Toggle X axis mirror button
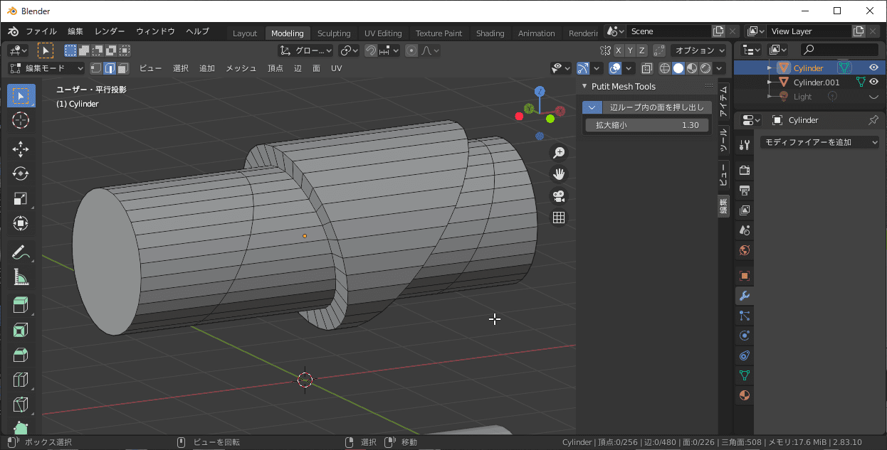Image resolution: width=887 pixels, height=450 pixels. pyautogui.click(x=619, y=50)
